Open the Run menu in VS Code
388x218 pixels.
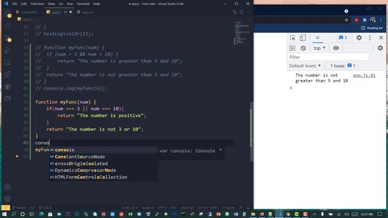70,4
